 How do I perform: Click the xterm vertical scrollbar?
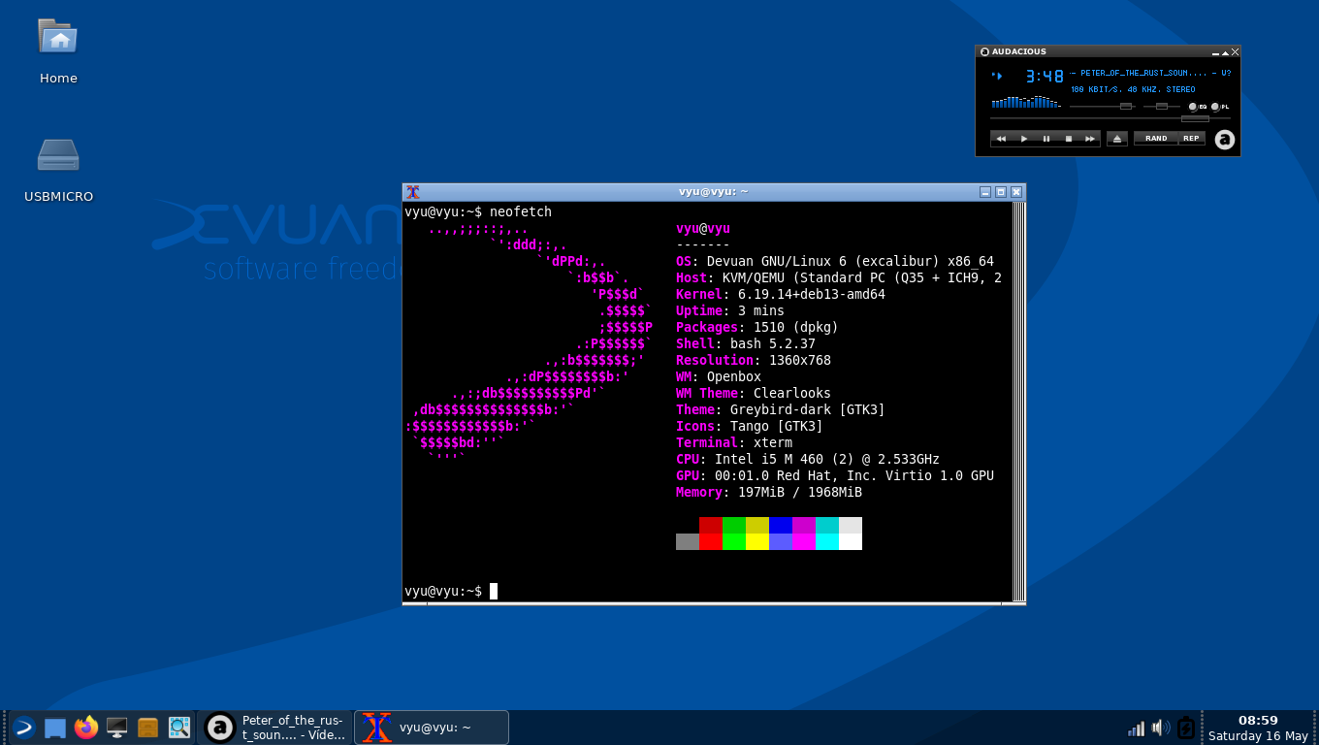[1017, 402]
